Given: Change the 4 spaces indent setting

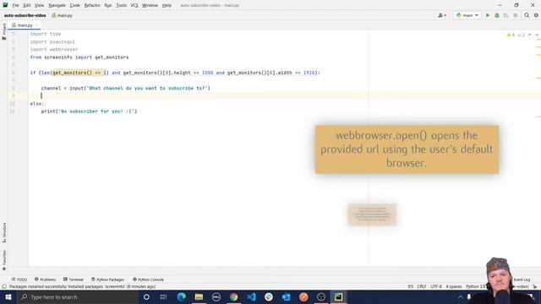Looking at the screenshot, I should 453,287.
